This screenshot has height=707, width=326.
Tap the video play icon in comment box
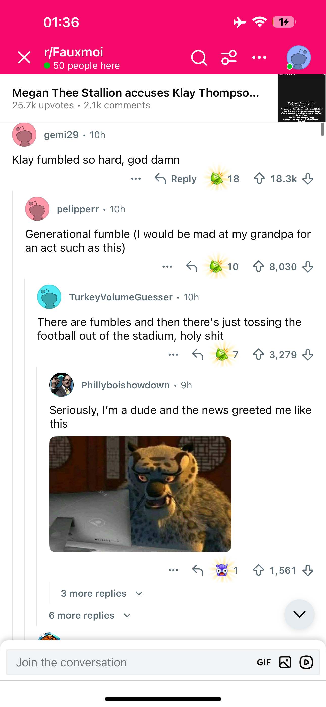(306, 662)
